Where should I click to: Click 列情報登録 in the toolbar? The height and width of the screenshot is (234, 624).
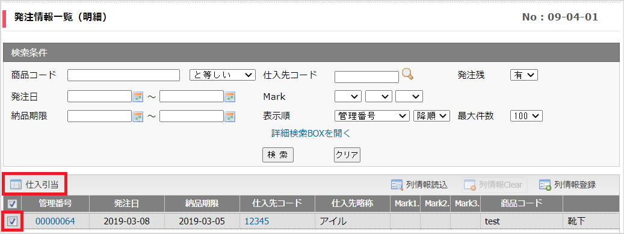(567, 185)
